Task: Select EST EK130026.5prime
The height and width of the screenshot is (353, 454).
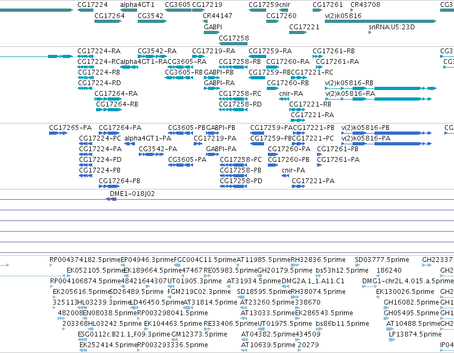Action: 378,297
